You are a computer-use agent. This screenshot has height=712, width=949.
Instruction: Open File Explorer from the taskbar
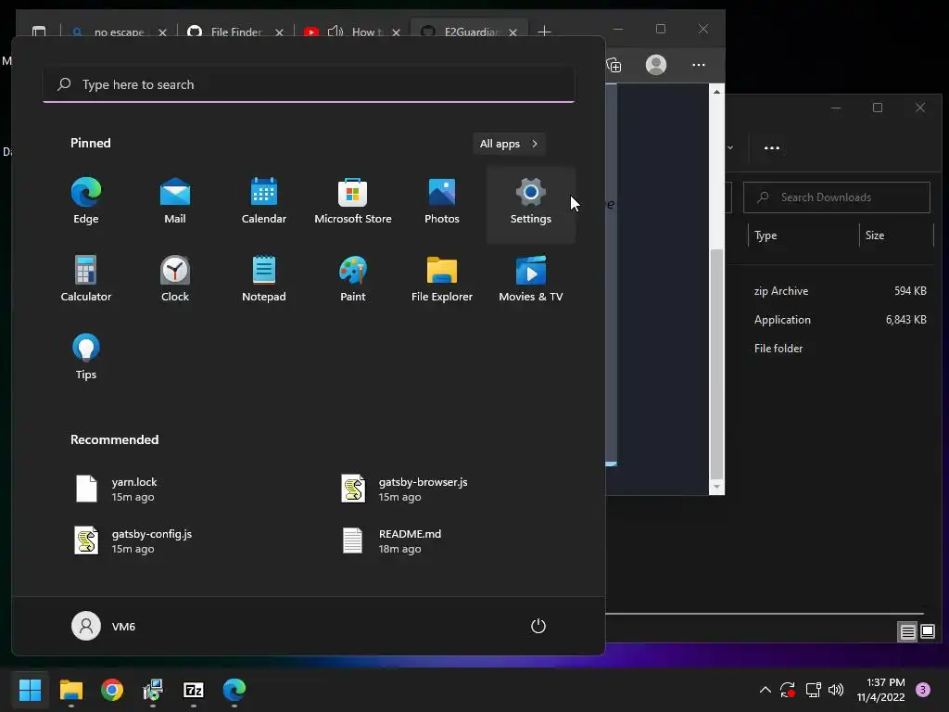pyautogui.click(x=70, y=690)
